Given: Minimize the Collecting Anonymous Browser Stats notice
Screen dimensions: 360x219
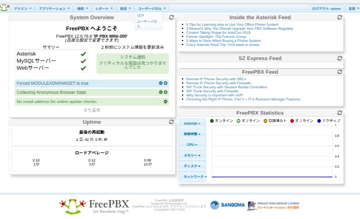Looking at the screenshot, I should click(161, 92).
